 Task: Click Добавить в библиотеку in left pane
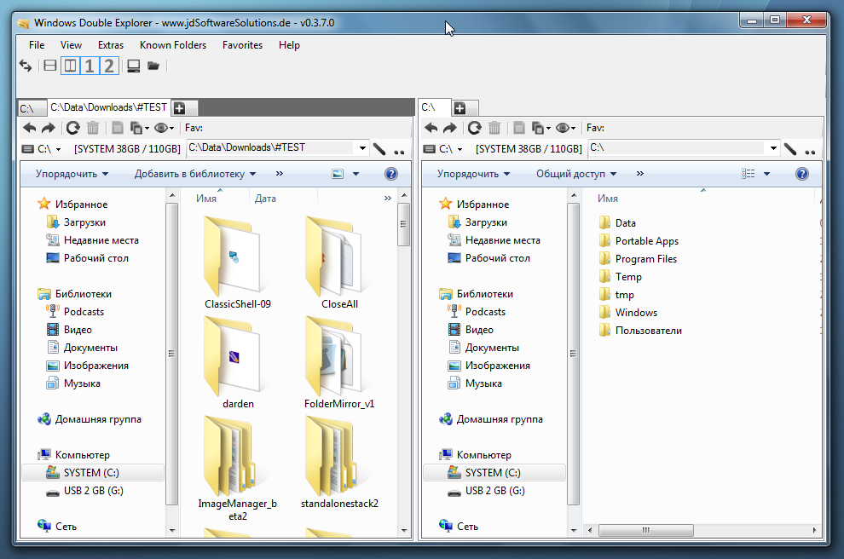195,174
